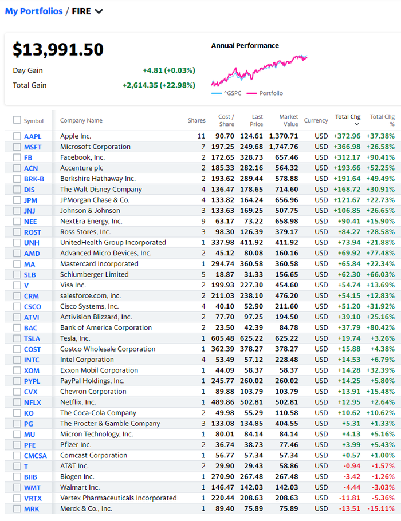The height and width of the screenshot is (521, 401).
Task: Open the FIRE portfolio dropdown chevron
Action: coord(99,11)
